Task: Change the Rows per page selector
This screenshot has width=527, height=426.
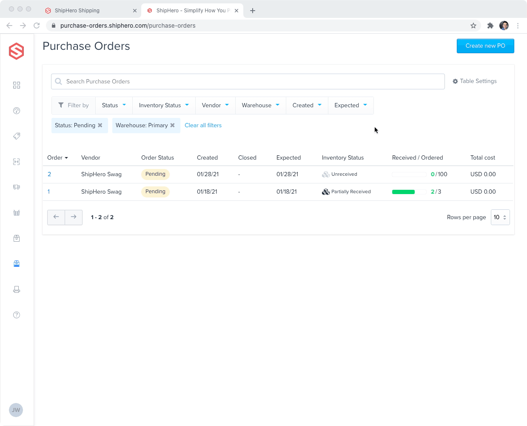Action: [x=500, y=217]
